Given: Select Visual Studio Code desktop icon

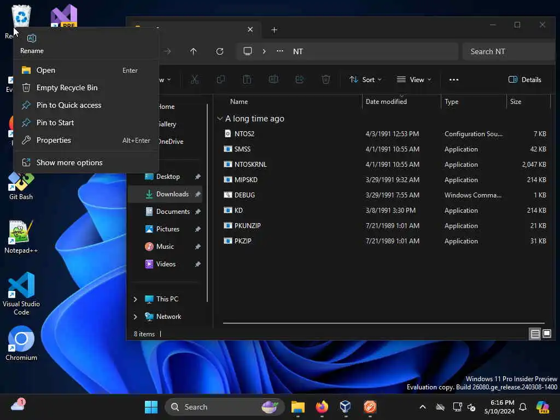Looking at the screenshot, I should (21, 294).
